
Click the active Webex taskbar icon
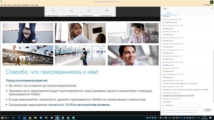[57, 118]
